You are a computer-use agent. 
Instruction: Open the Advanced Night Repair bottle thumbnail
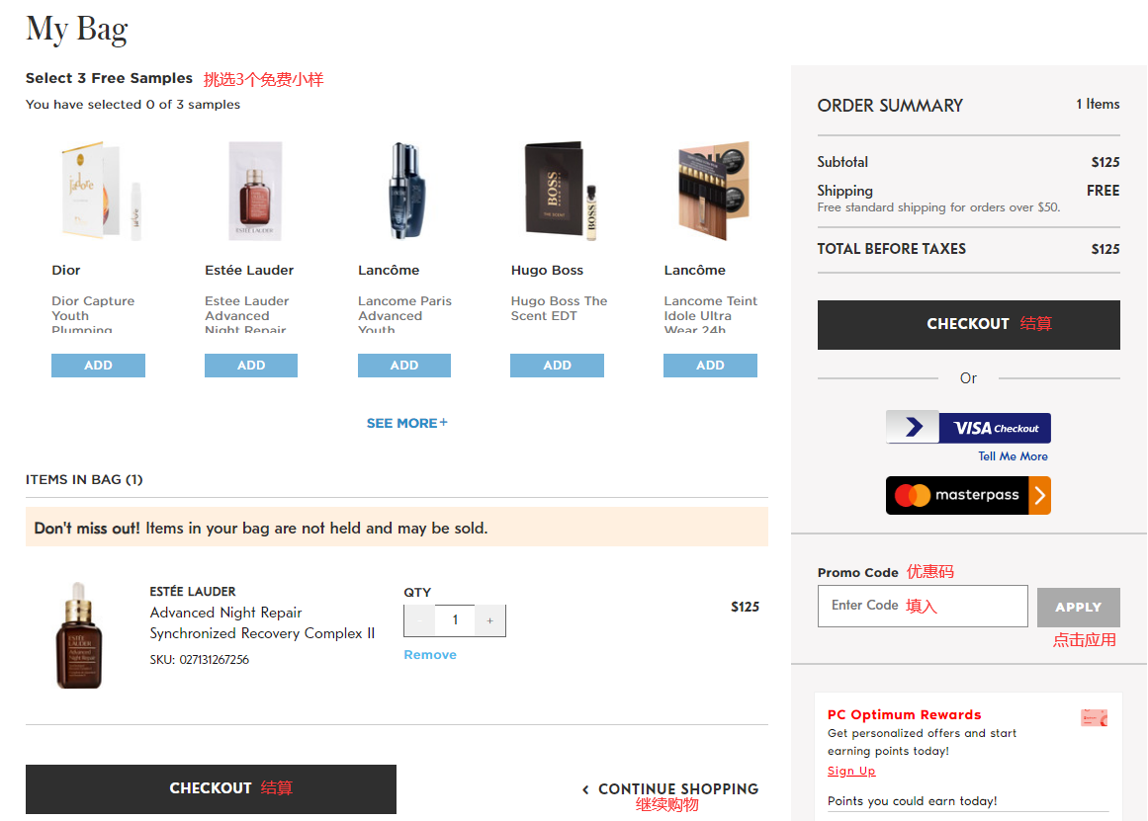pos(80,635)
